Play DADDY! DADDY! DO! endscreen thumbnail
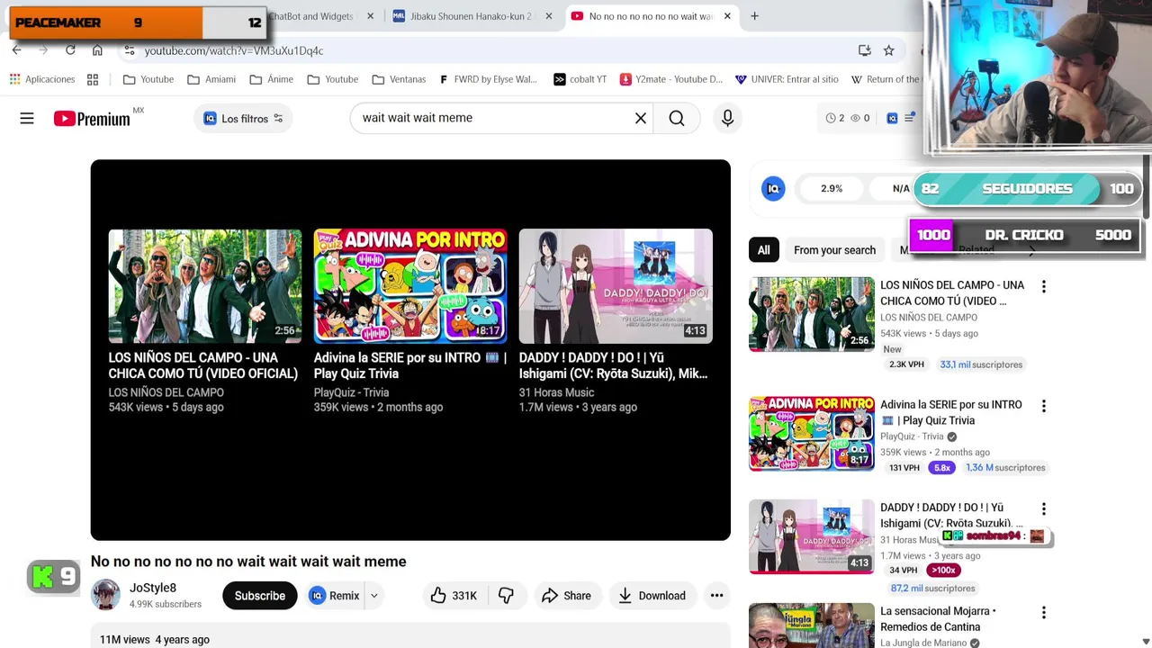Viewport: 1152px width, 648px height. tap(616, 286)
